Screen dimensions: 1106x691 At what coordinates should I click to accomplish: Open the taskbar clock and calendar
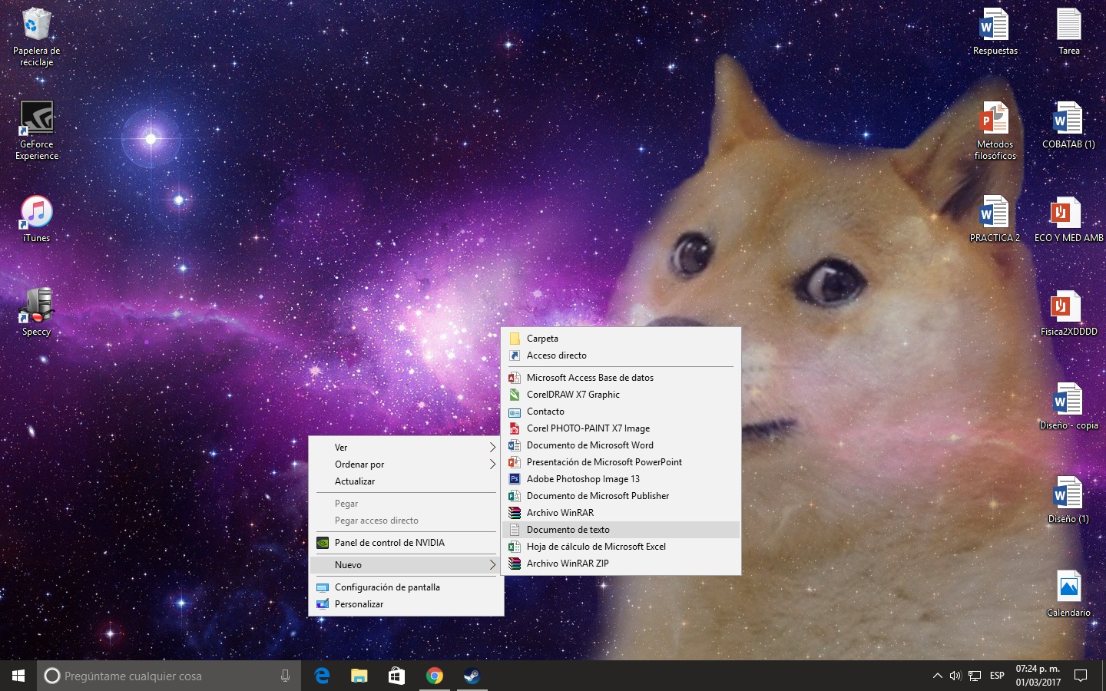point(1038,676)
